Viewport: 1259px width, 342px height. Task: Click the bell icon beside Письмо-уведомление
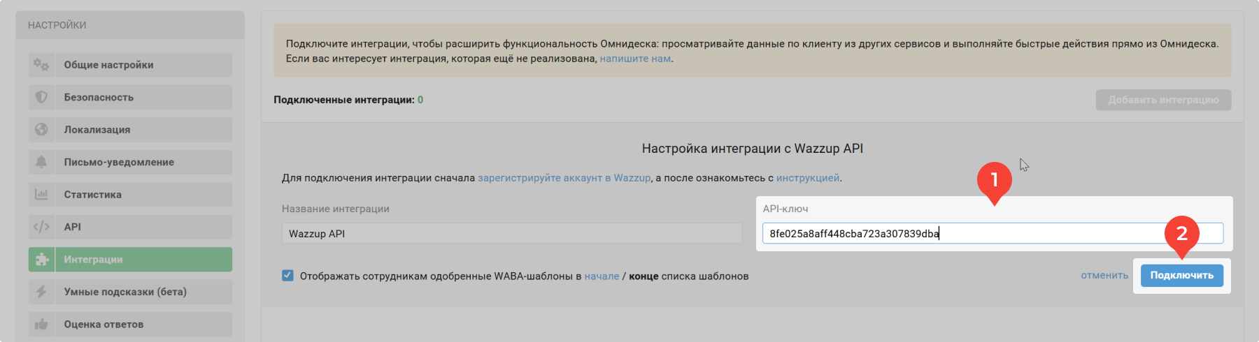41,162
